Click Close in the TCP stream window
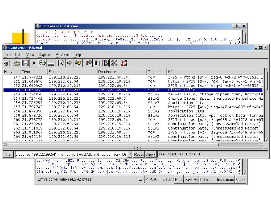Viewport: 271px width, 203px height. 241,179
